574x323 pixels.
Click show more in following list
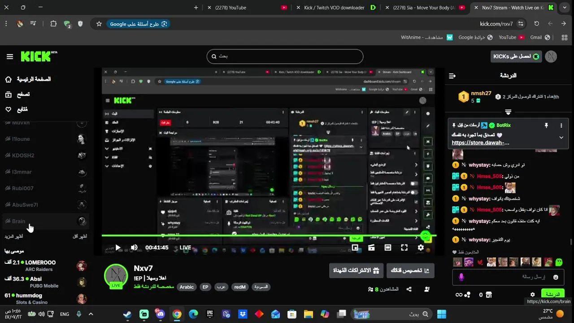coord(13,236)
